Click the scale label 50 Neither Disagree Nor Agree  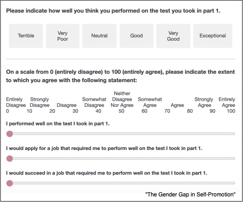pos(122,102)
